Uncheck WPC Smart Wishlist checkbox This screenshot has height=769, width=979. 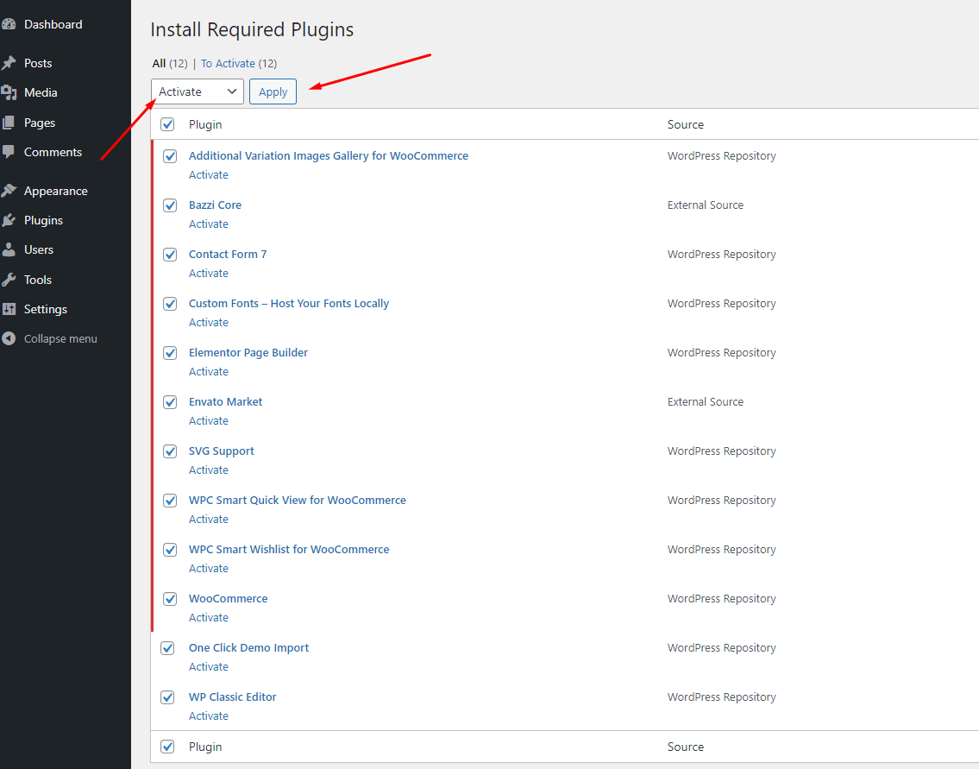point(170,550)
